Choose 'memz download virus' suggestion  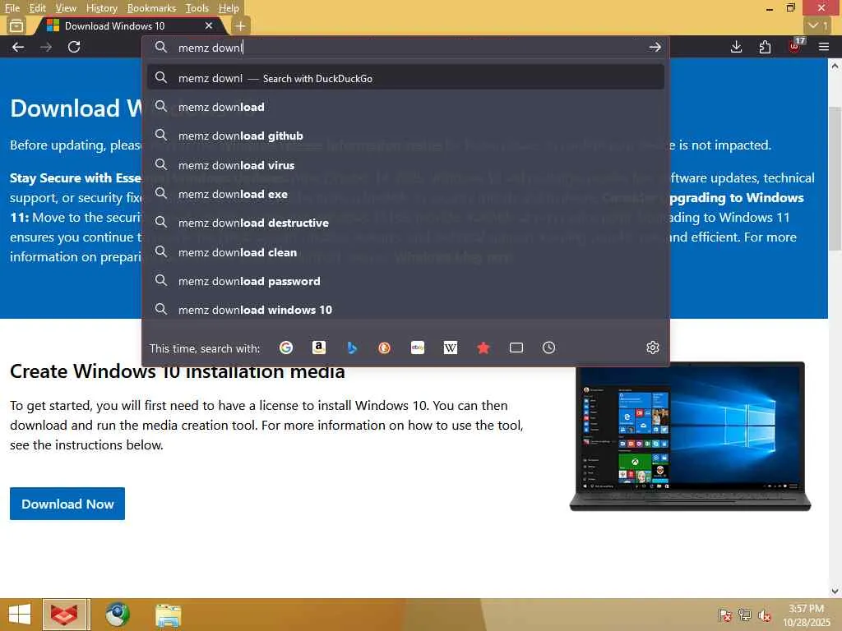[x=405, y=164]
